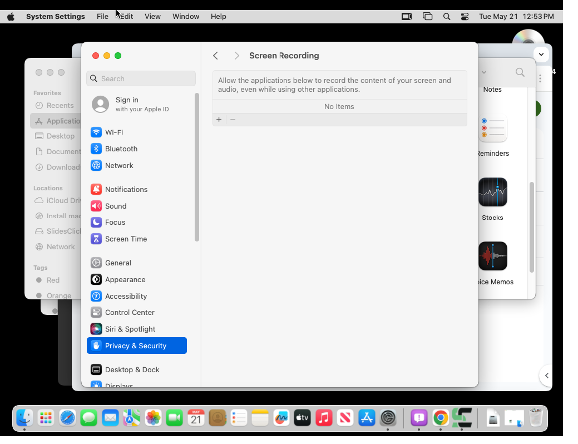Launch Maps from the Dock
The image size is (578, 444).
pos(132,418)
